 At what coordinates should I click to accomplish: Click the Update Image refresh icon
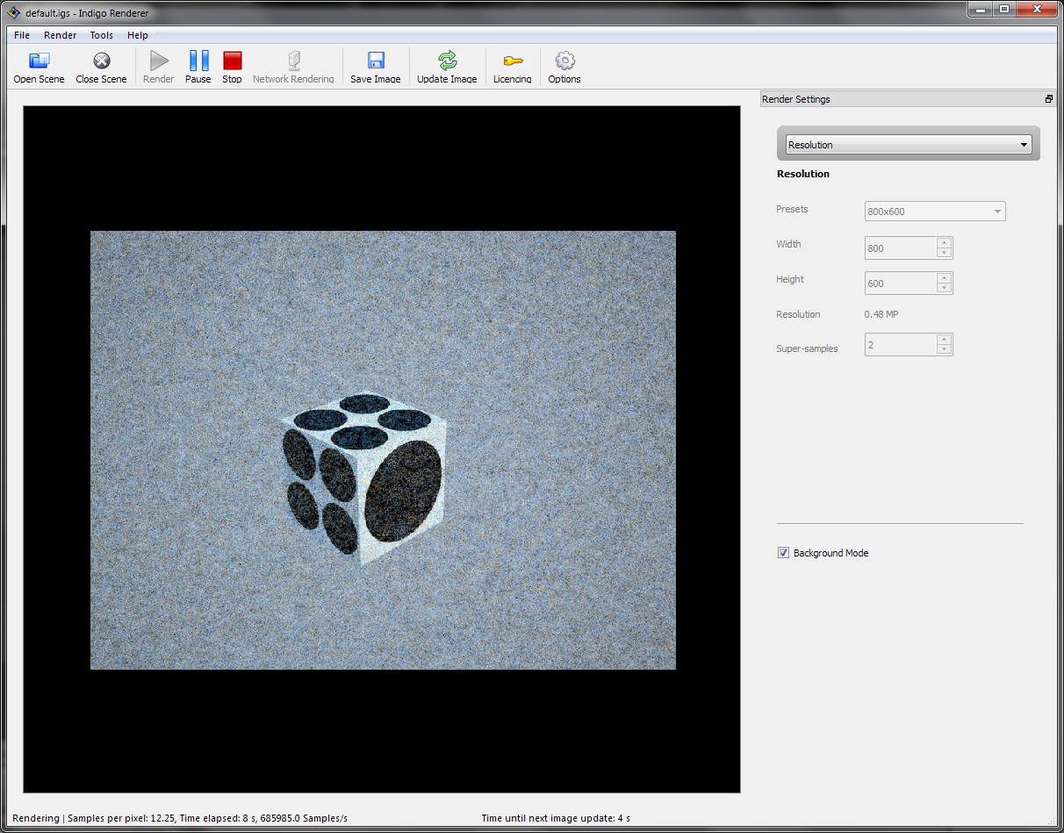pos(447,61)
